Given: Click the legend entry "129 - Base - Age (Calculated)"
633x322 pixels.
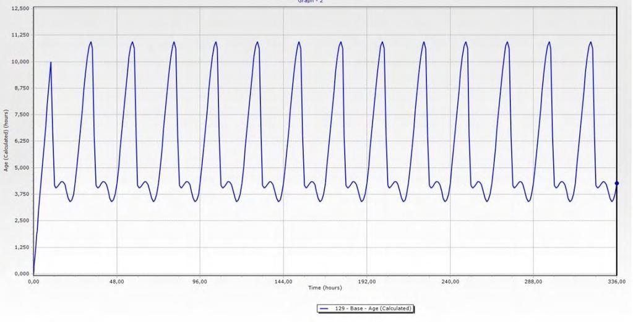Looking at the screenshot, I should (365, 308).
